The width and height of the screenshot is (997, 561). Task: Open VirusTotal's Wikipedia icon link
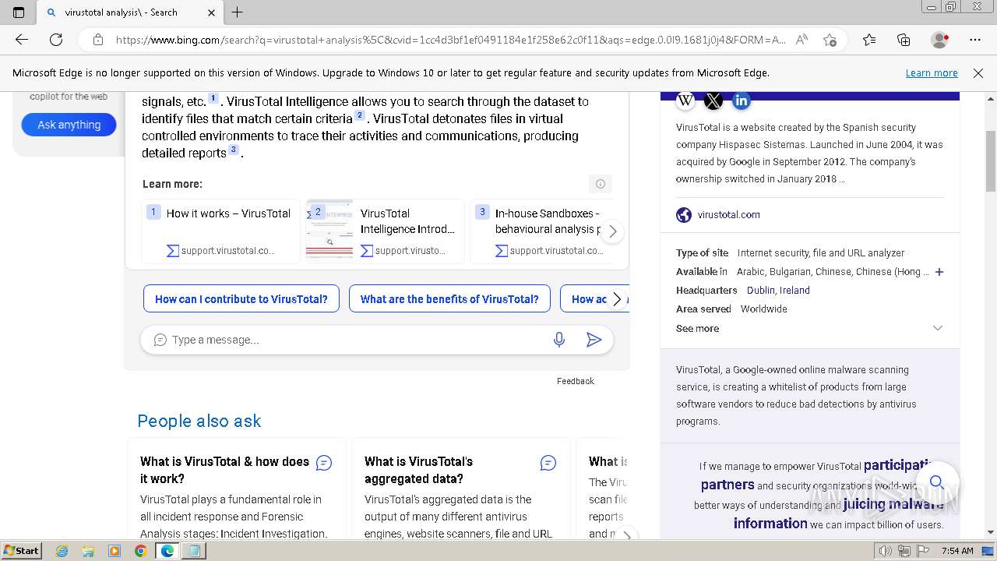point(685,101)
